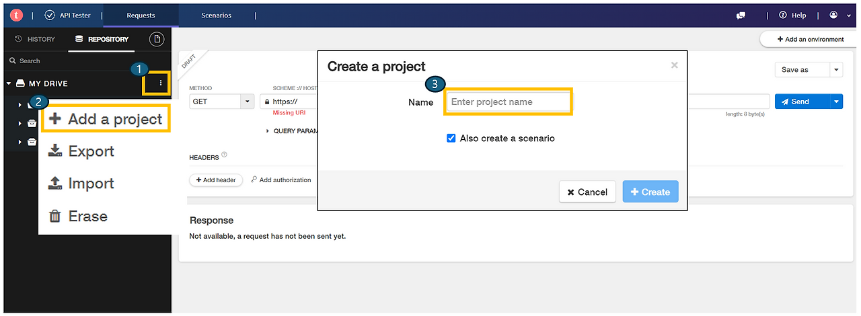Close the Create a project dialog

pyautogui.click(x=674, y=65)
